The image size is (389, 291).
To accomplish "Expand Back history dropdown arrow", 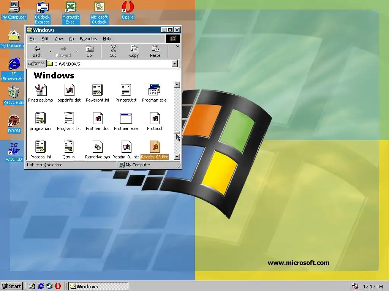I will coord(50,52).
